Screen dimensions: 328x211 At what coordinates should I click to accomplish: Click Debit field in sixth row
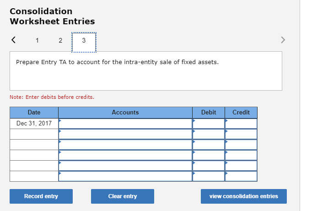tap(209, 176)
